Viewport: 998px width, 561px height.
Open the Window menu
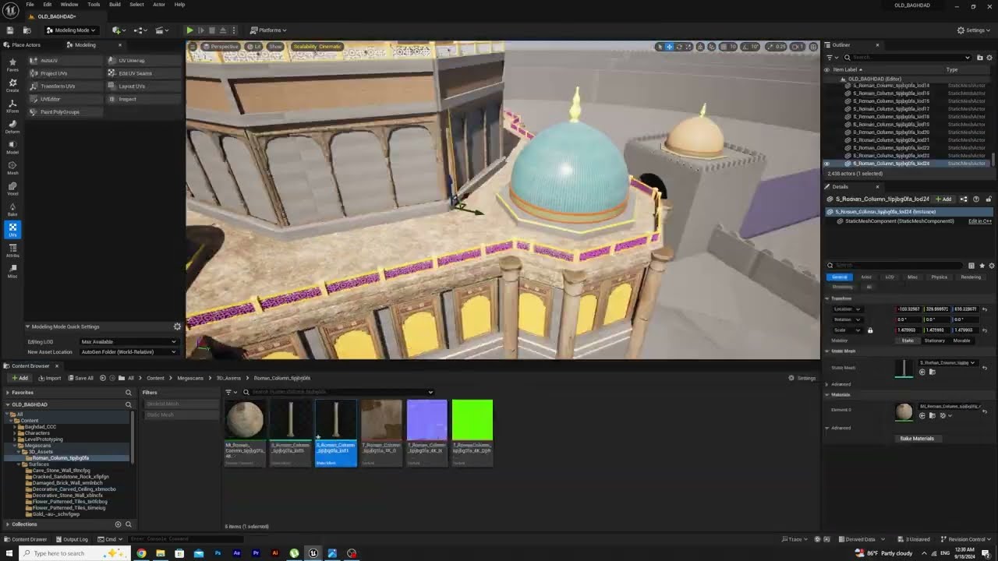(69, 5)
